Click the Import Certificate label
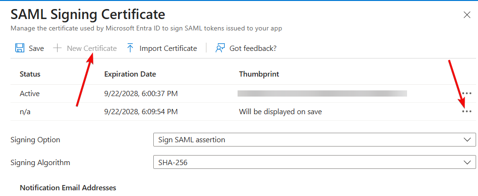The image size is (478, 196). [168, 48]
